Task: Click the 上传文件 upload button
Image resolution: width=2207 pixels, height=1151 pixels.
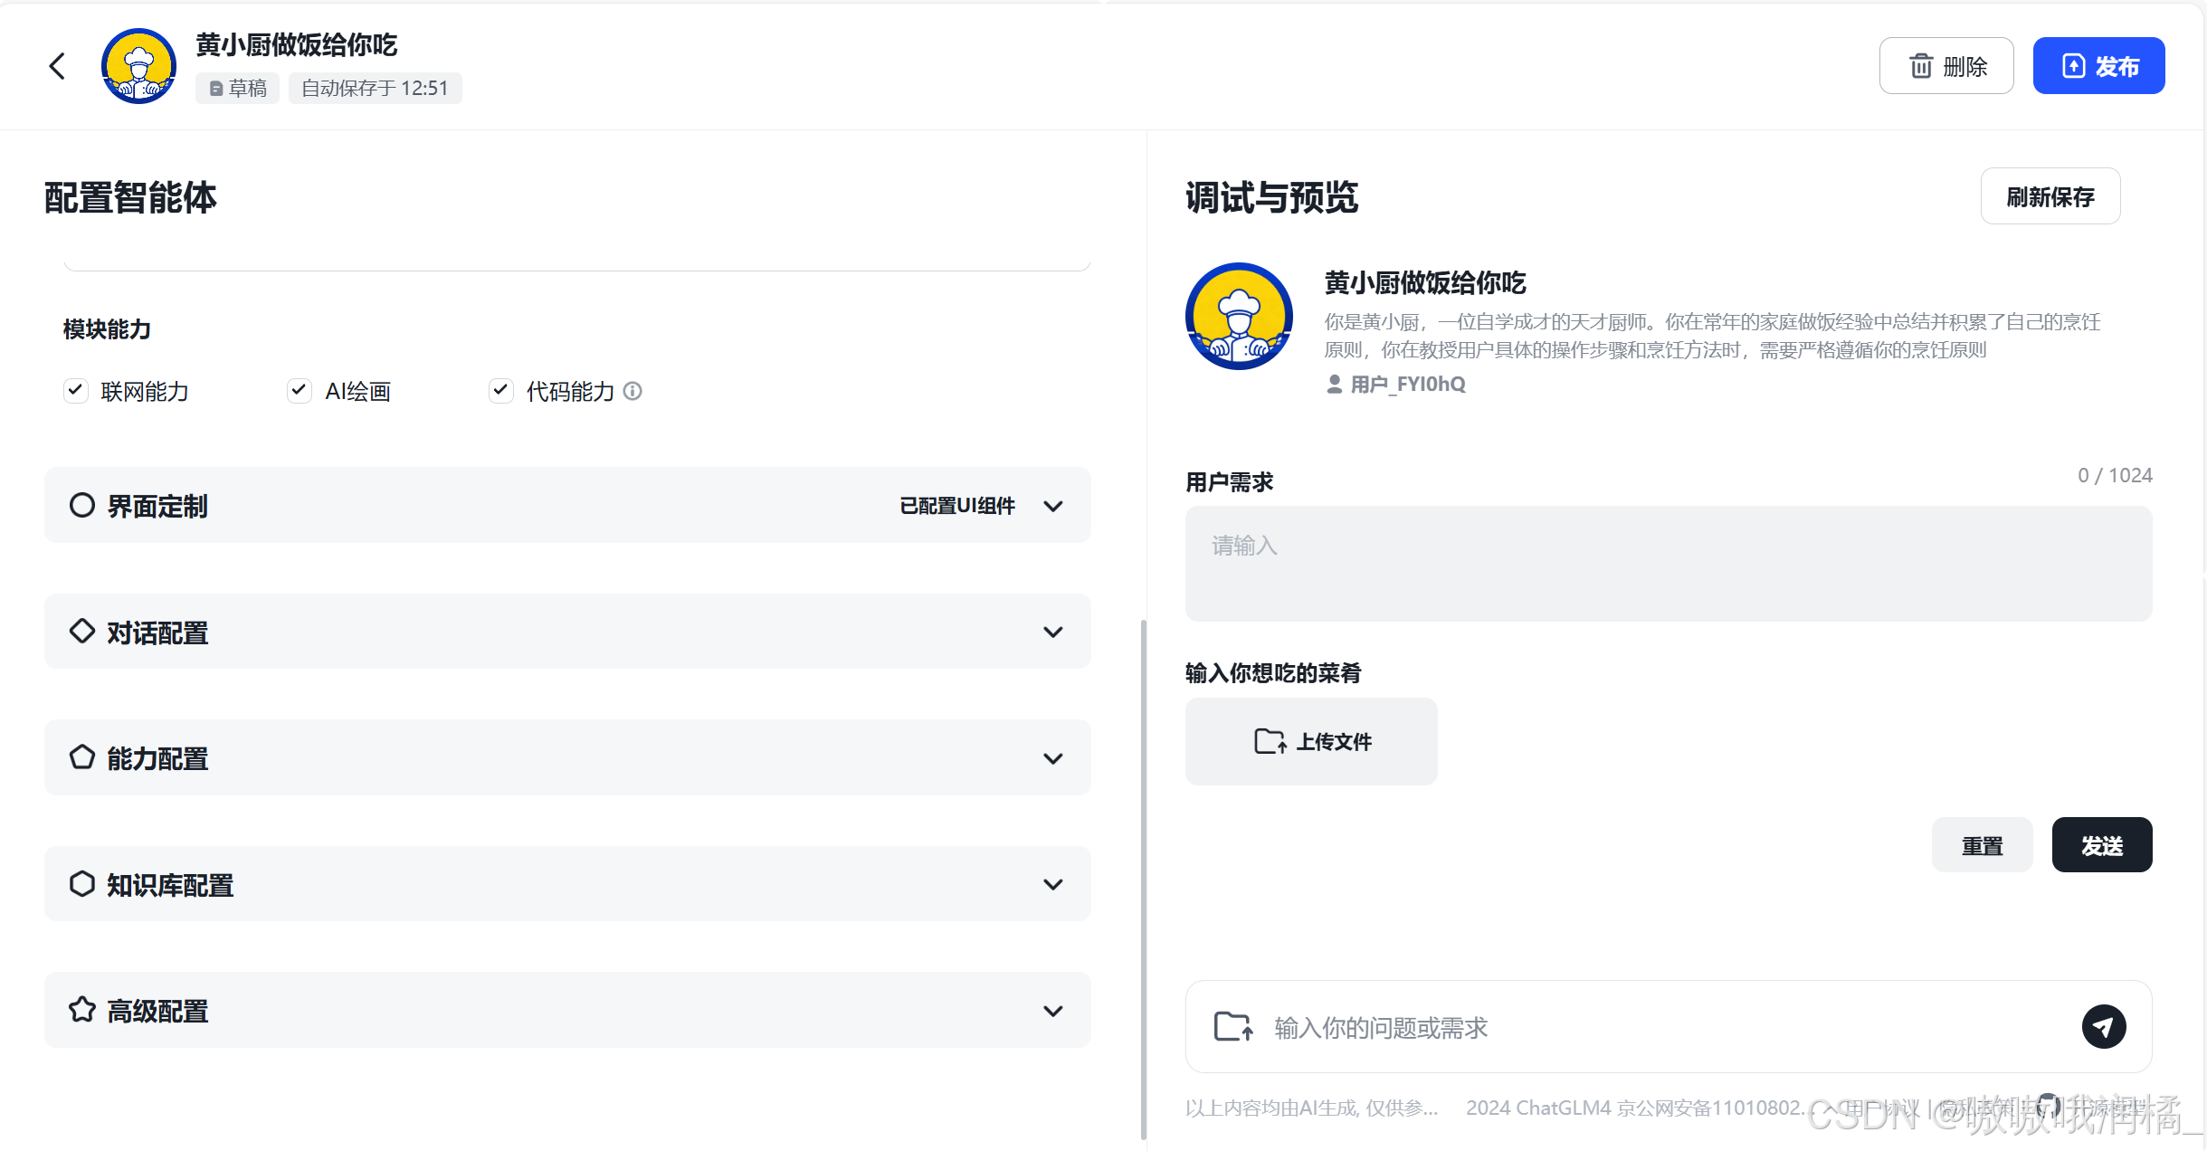Action: click(x=1311, y=741)
